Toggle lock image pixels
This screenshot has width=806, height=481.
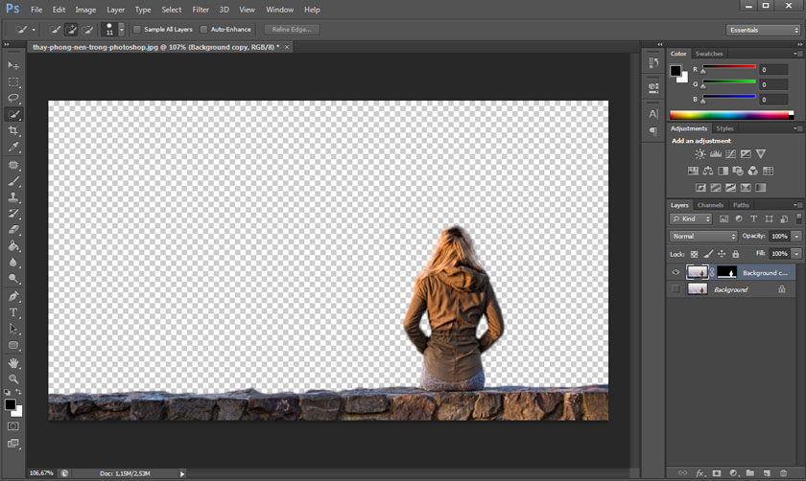708,254
